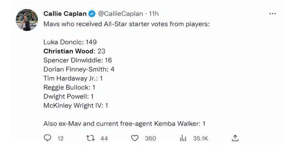297x152 pixels.
Task: Click the like count 360
Action: tap(150, 139)
